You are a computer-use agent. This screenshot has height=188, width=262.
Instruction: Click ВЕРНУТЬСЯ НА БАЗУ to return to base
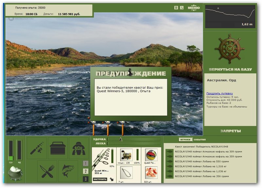(230, 69)
